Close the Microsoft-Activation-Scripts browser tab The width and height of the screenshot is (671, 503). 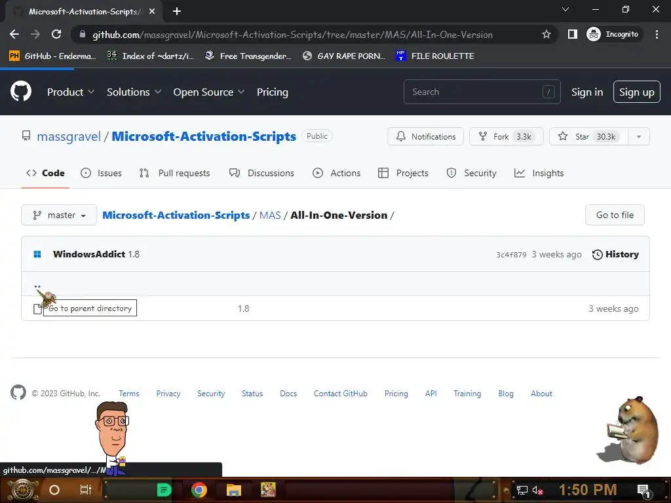click(x=152, y=11)
